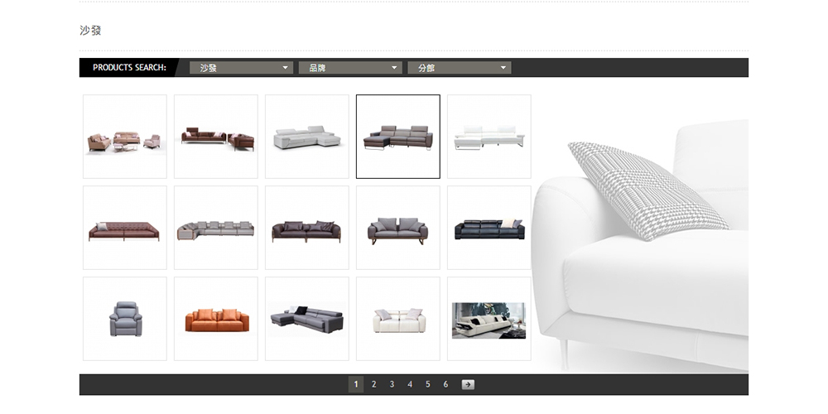This screenshot has width=828, height=414.
Task: View the light grey chaise sectional thumbnail
Action: pyautogui.click(x=307, y=137)
